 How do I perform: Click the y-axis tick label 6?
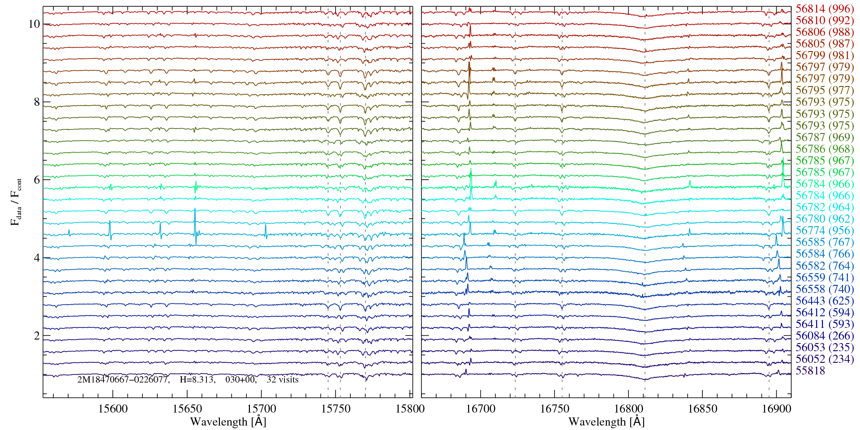[x=37, y=180]
